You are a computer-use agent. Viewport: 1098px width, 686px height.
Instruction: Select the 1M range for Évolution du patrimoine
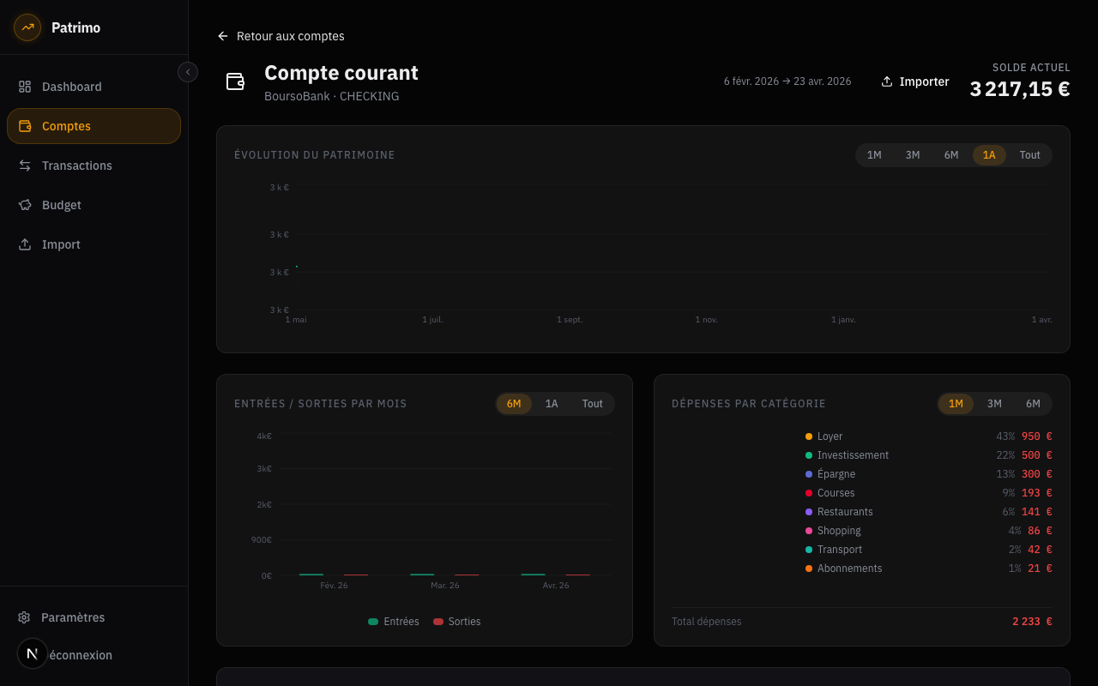coord(874,155)
